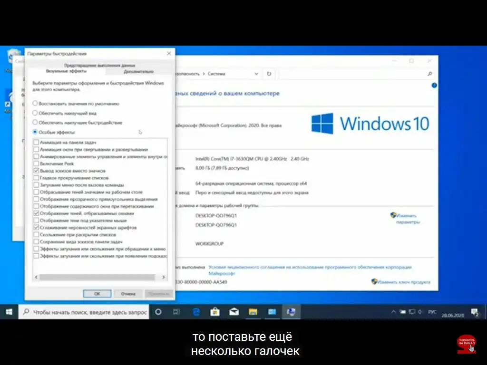Switch to 'Дополнительно' tab
The image size is (487, 365).
pyautogui.click(x=138, y=72)
